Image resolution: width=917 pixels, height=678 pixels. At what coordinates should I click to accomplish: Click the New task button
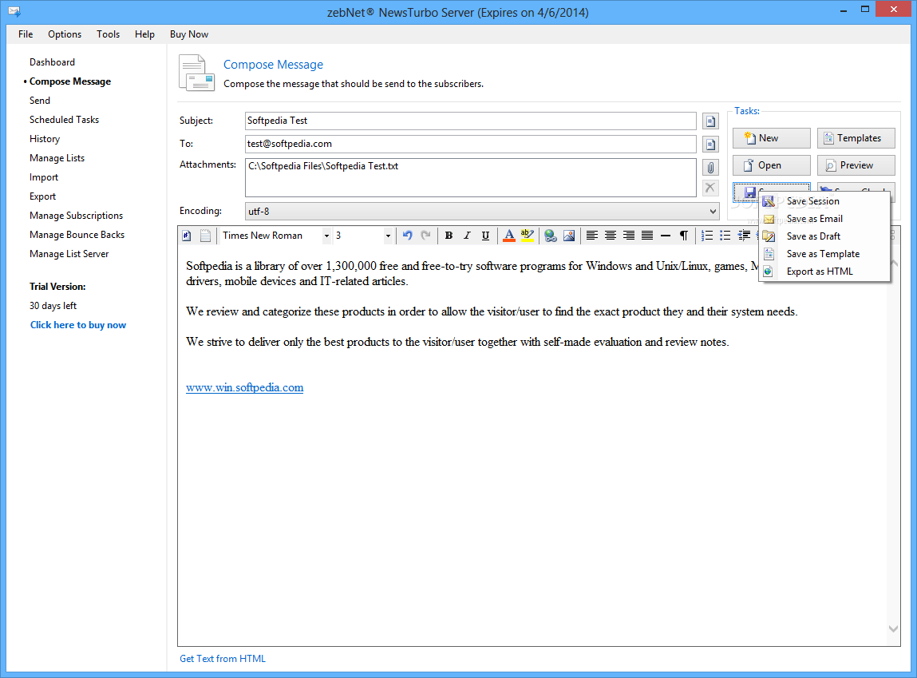772,138
